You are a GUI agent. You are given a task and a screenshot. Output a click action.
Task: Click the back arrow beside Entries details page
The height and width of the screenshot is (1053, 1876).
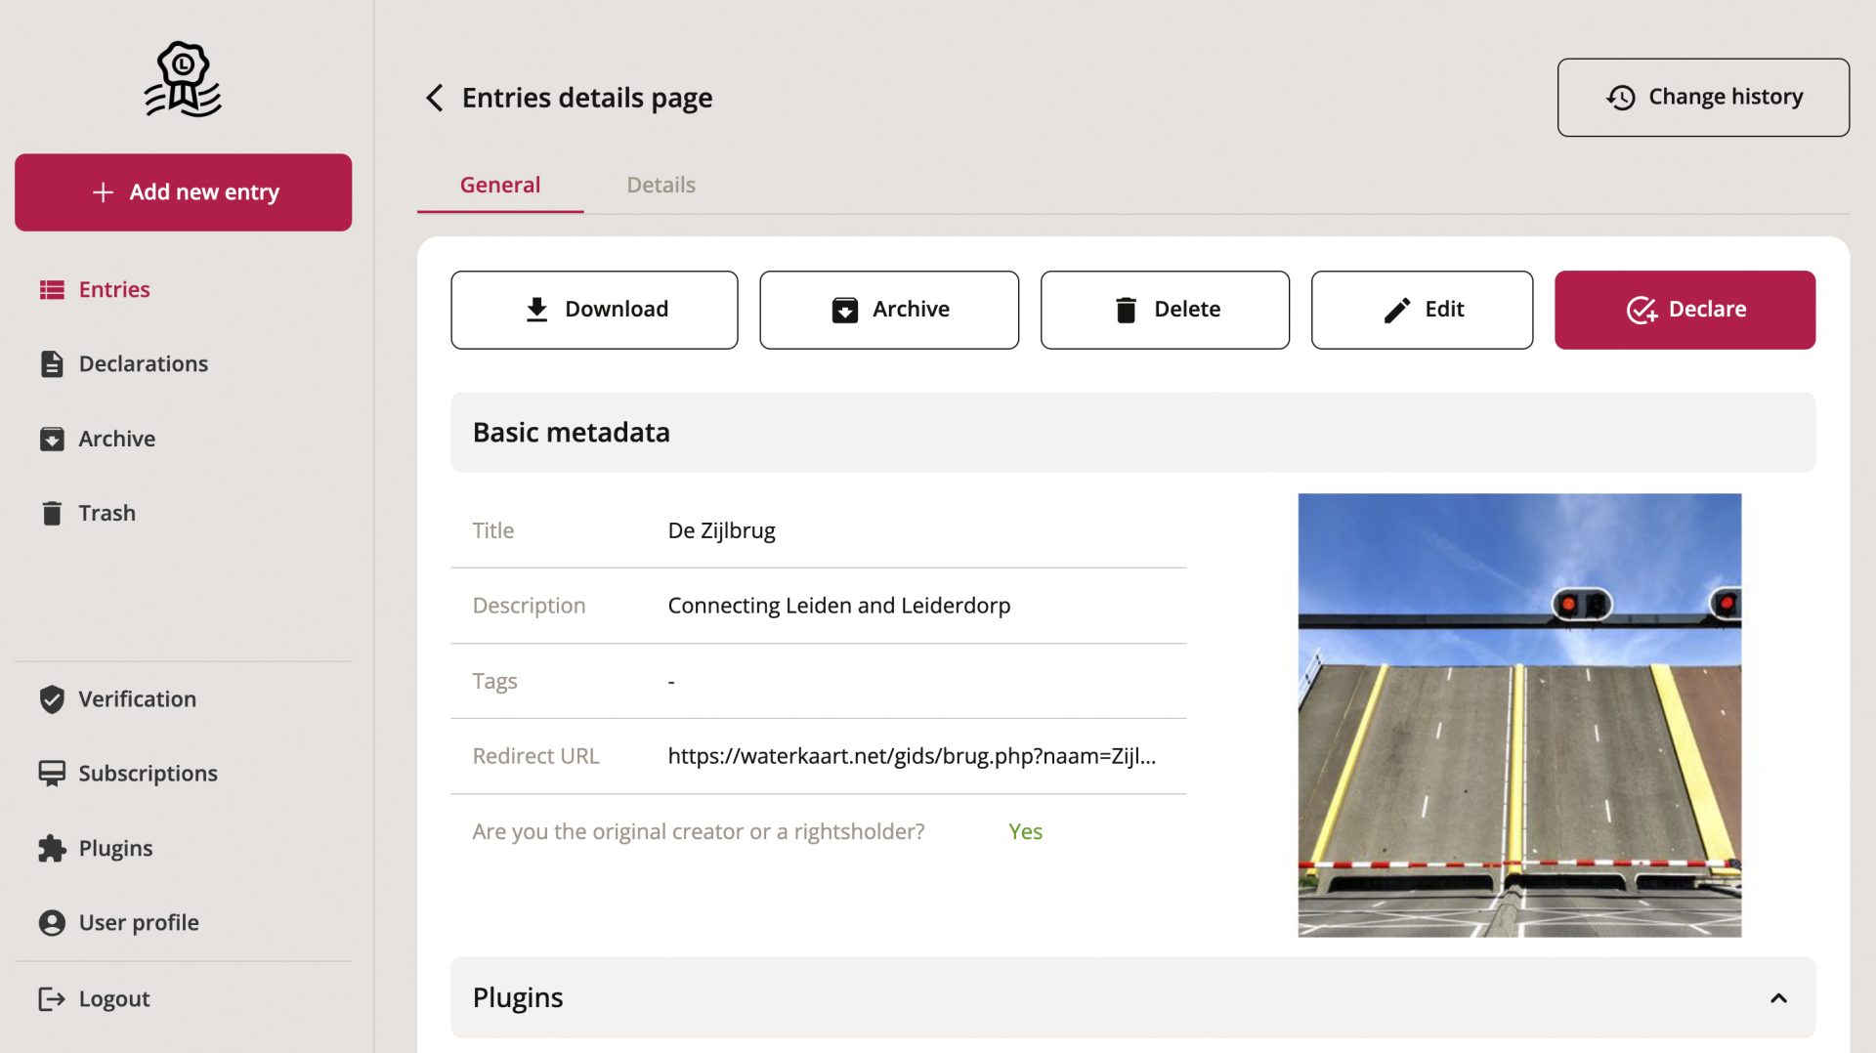coord(435,98)
